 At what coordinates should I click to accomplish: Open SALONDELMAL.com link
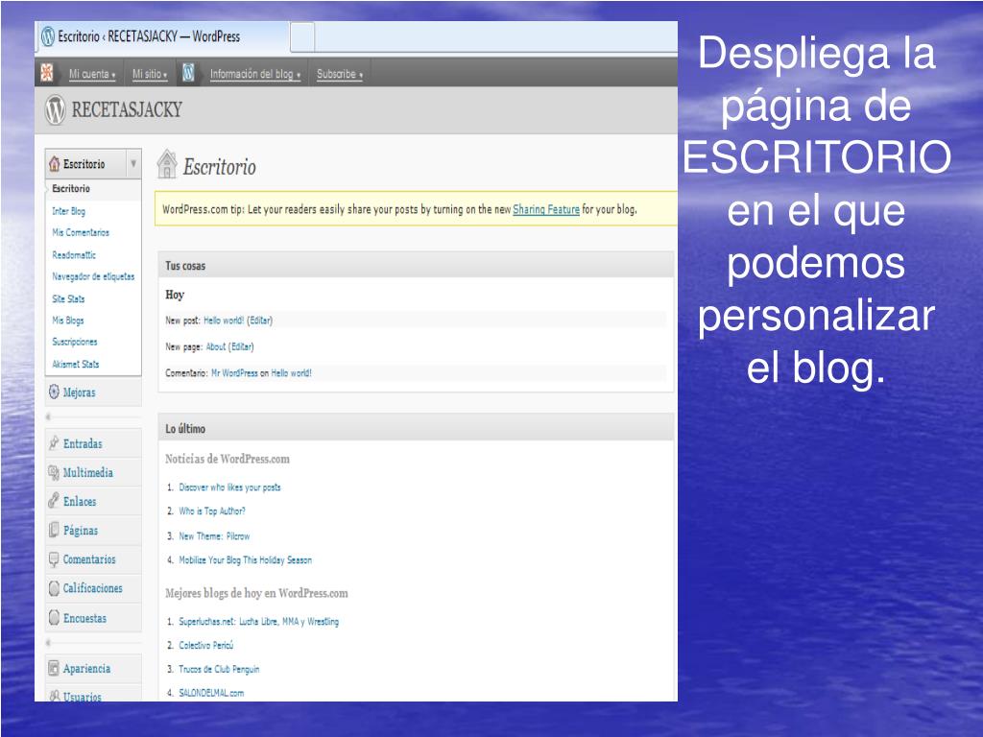click(x=211, y=693)
